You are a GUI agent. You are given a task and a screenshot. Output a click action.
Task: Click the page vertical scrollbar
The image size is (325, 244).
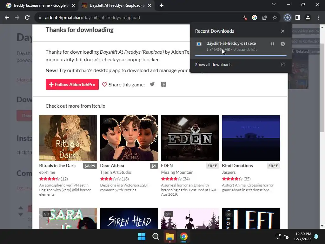[x=322, y=88]
